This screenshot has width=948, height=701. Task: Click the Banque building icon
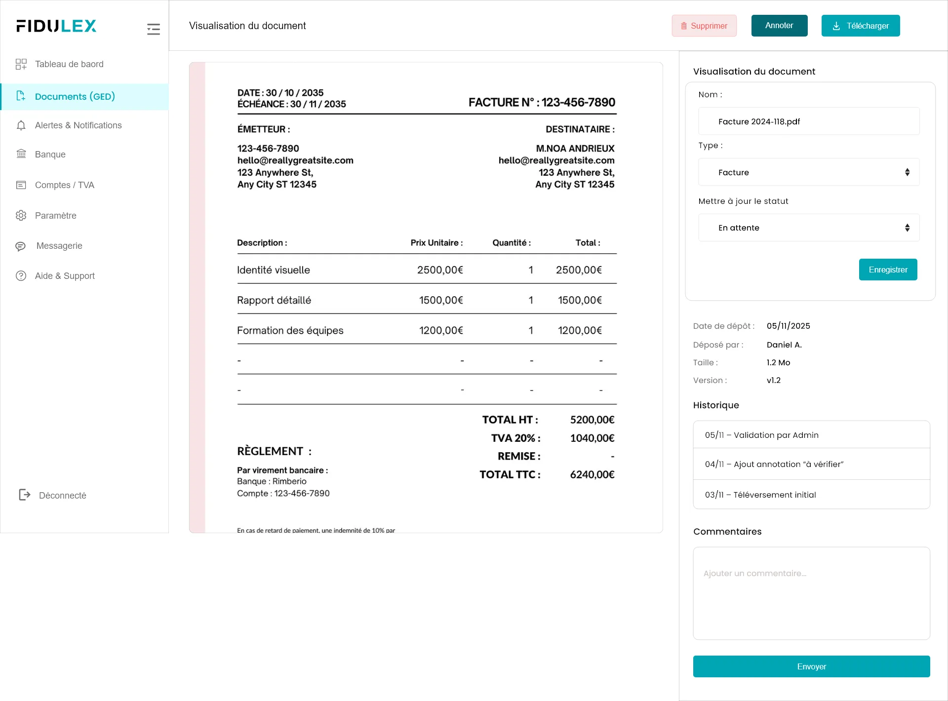(x=21, y=154)
